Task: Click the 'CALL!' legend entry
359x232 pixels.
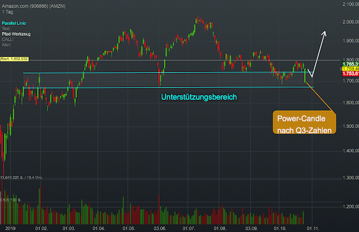Action: (x=8, y=39)
